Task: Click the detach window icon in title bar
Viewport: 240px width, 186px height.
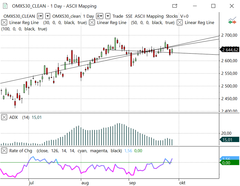Action: click(x=175, y=6)
